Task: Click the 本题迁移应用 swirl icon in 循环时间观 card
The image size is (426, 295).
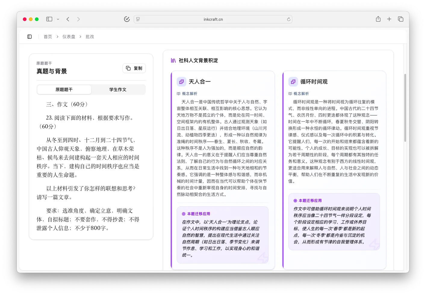Action: click(295, 200)
